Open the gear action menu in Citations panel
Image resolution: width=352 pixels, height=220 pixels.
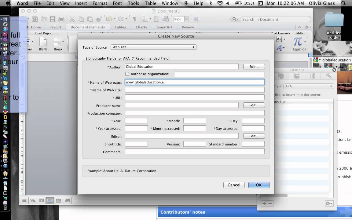329,204
